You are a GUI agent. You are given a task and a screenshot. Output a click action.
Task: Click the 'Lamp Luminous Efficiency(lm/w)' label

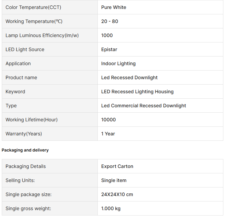[x=42, y=35]
